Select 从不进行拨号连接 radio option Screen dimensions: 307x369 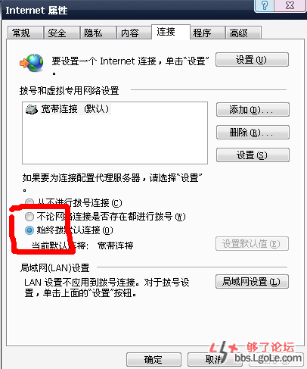pyautogui.click(x=29, y=202)
